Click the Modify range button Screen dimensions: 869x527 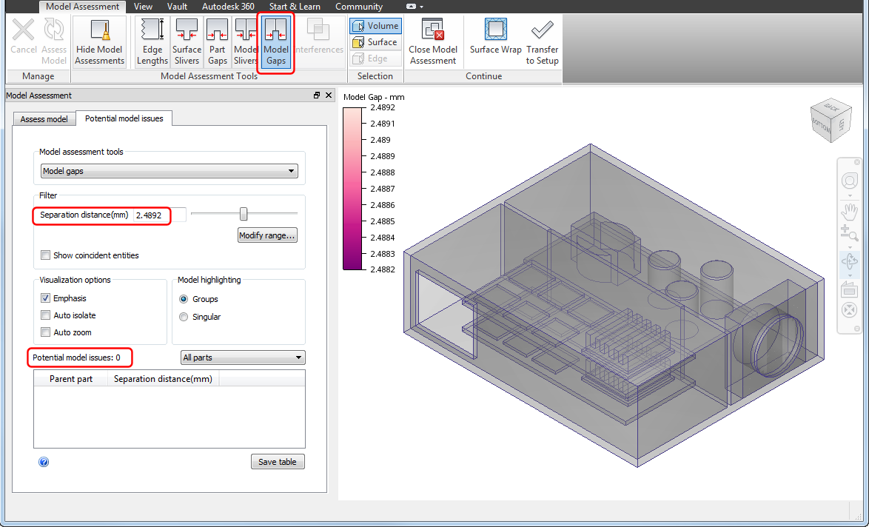(267, 235)
